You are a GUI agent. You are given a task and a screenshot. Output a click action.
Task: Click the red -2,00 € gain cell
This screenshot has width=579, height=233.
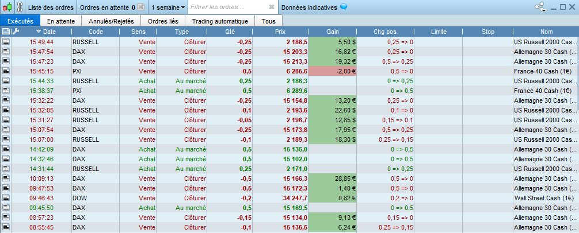point(332,71)
